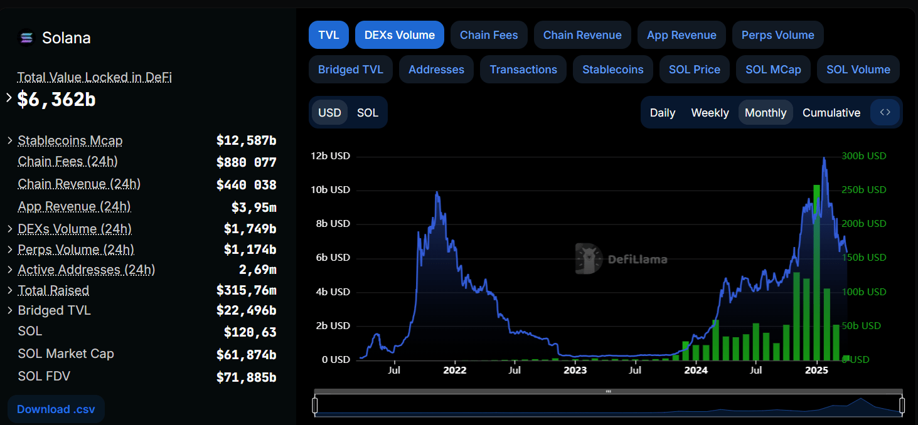The image size is (918, 425).
Task: Switch chart denomination to SOL
Action: coord(368,113)
